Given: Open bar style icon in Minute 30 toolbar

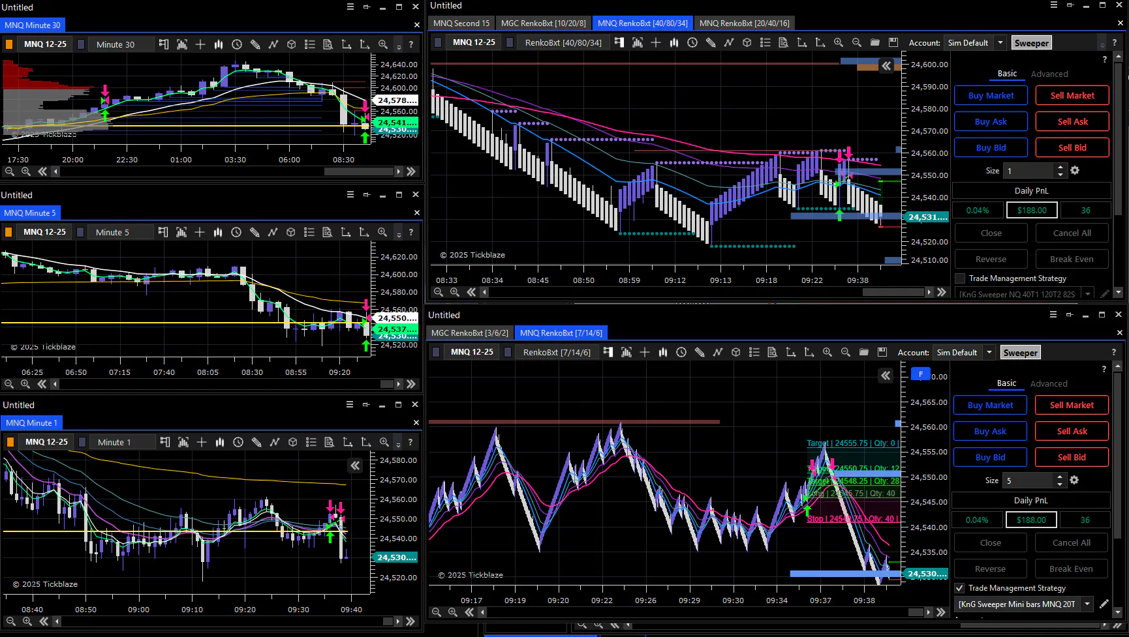Looking at the screenshot, I should click(x=219, y=44).
